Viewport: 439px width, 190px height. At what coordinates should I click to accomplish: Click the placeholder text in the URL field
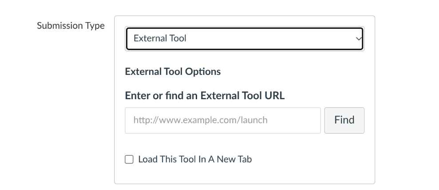point(200,120)
